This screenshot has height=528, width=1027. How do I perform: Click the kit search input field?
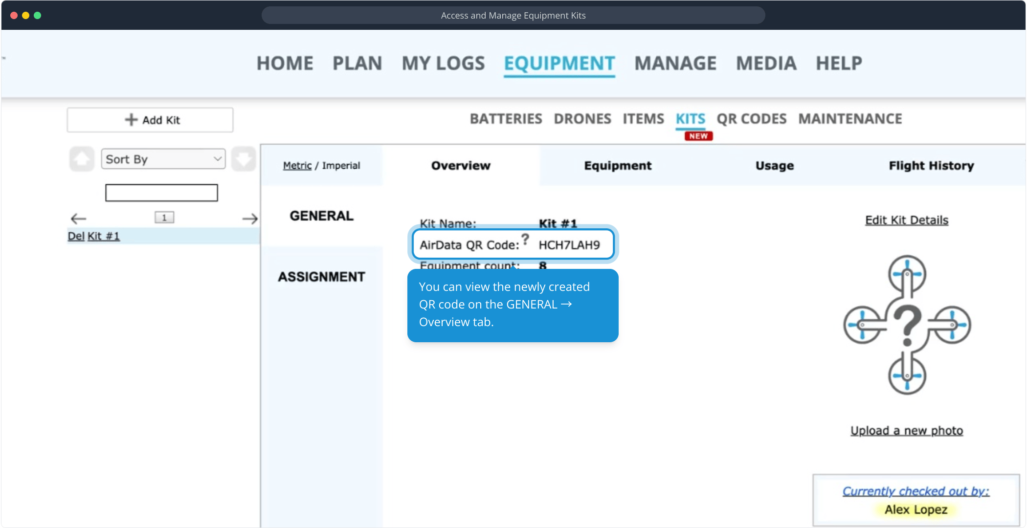pos(161,193)
